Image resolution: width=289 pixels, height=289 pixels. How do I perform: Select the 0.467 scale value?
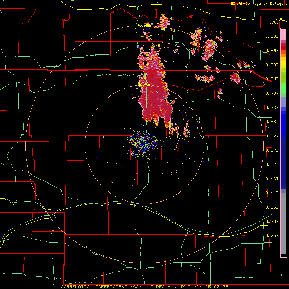[x=272, y=179]
